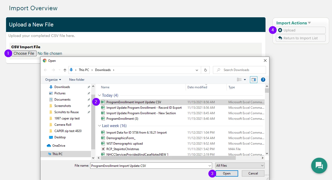Select This PC in navigation pane
Viewport: 332px width, 180px height.
point(66,154)
